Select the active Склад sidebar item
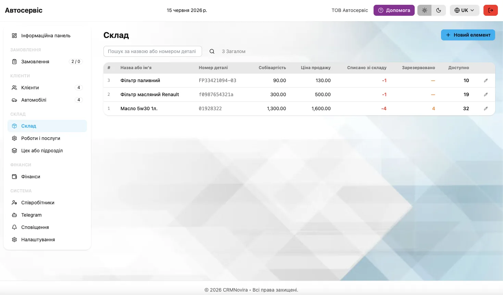This screenshot has width=503, height=295. pyautogui.click(x=47, y=126)
